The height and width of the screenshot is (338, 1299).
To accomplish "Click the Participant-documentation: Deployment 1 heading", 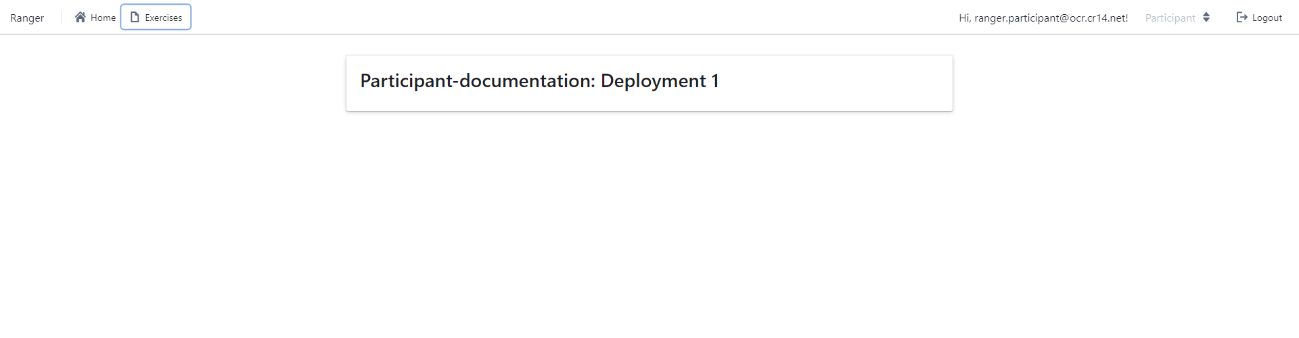I will click(539, 81).
